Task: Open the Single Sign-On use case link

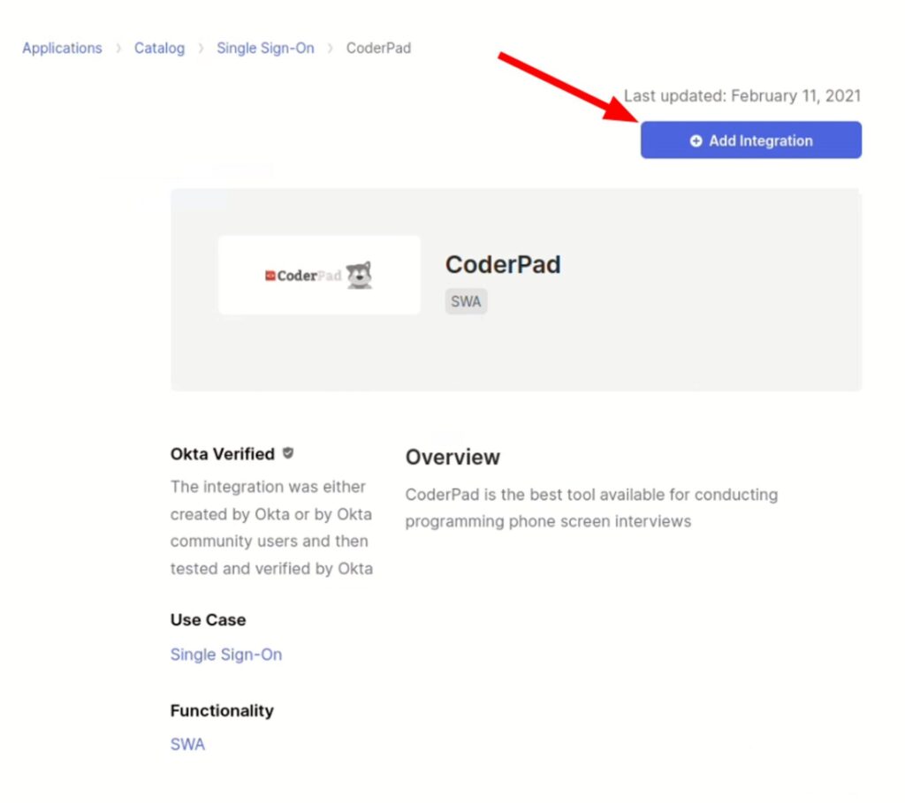Action: [x=225, y=654]
